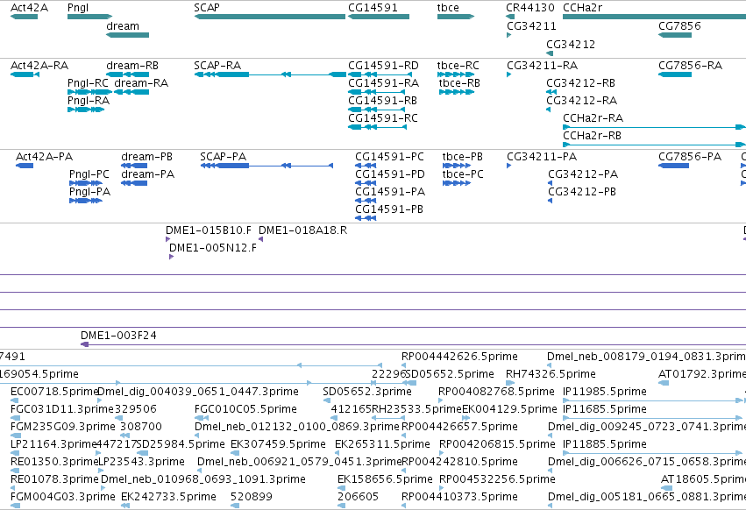This screenshot has height=510, width=746.
Task: Select protein CG14591-PD
Action: pos(366,183)
